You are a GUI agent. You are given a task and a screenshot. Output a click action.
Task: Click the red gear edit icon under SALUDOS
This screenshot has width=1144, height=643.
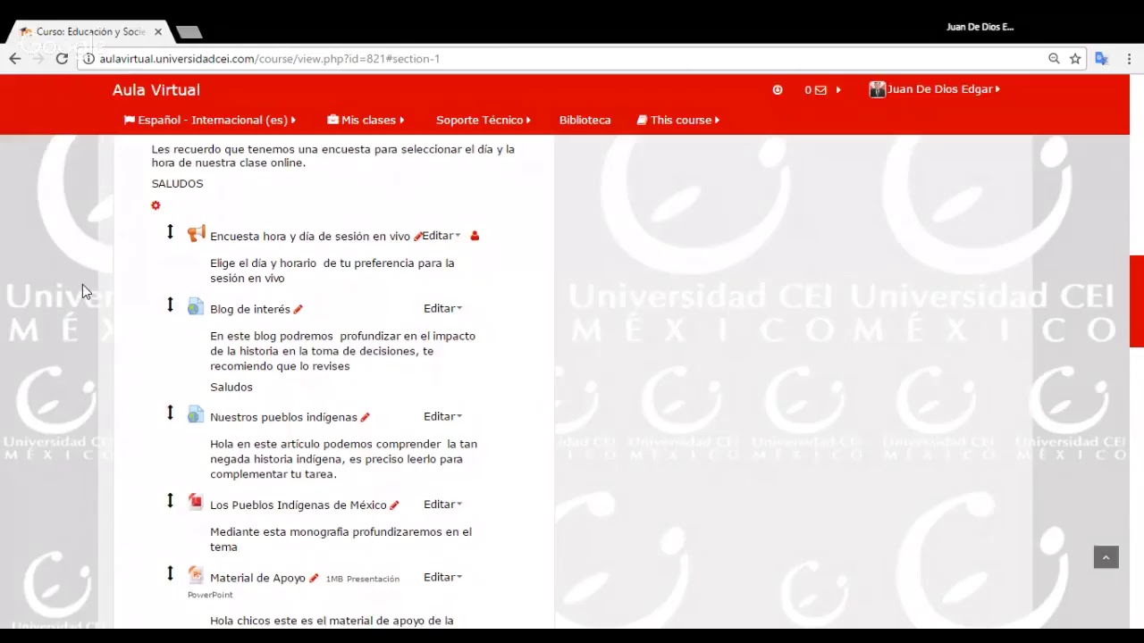156,205
